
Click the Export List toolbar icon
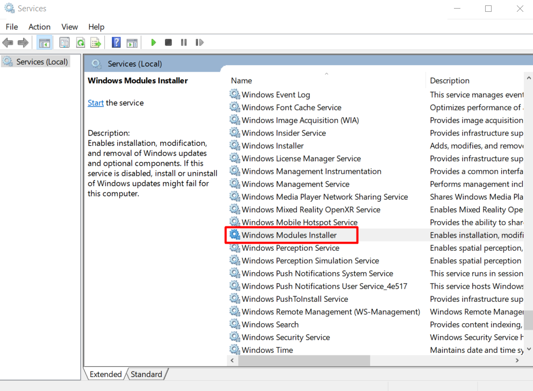tap(96, 42)
